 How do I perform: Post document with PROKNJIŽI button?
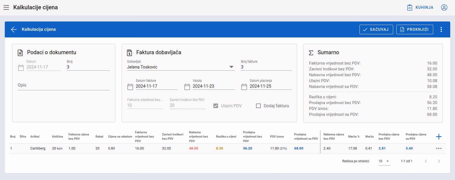point(415,29)
